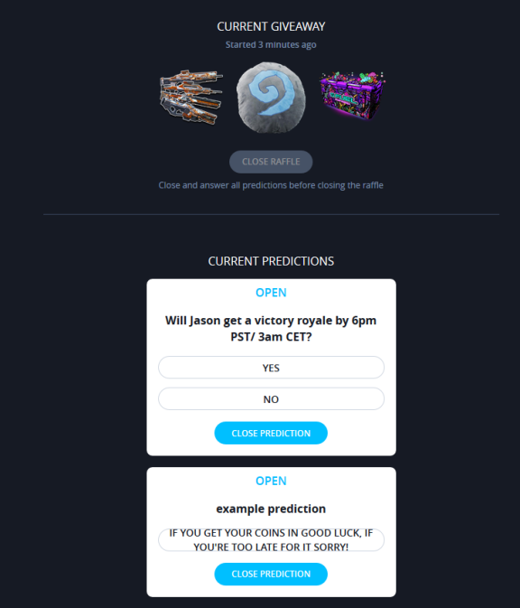Click the 'Started 3 minutes ago' timestamp

pyautogui.click(x=271, y=44)
